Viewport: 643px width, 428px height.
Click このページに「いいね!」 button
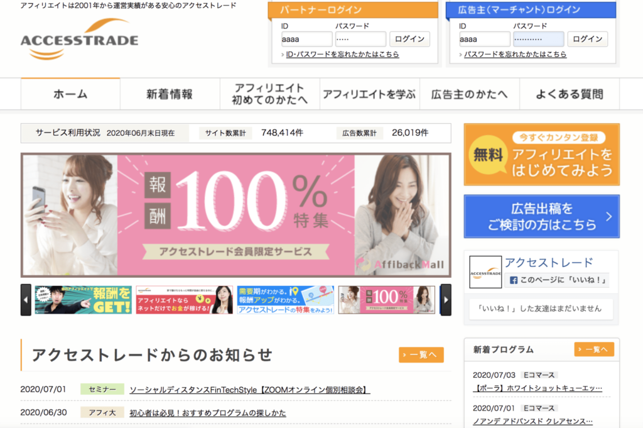[558, 280]
